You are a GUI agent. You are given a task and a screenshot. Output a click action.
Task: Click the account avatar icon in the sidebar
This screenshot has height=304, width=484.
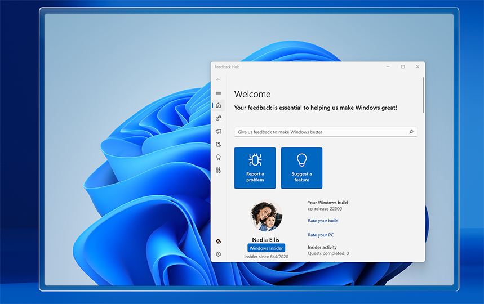click(219, 241)
